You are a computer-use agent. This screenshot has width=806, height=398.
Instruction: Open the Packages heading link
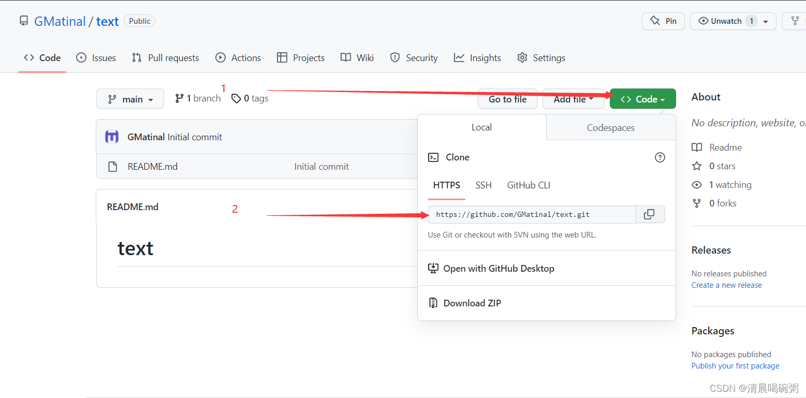713,331
